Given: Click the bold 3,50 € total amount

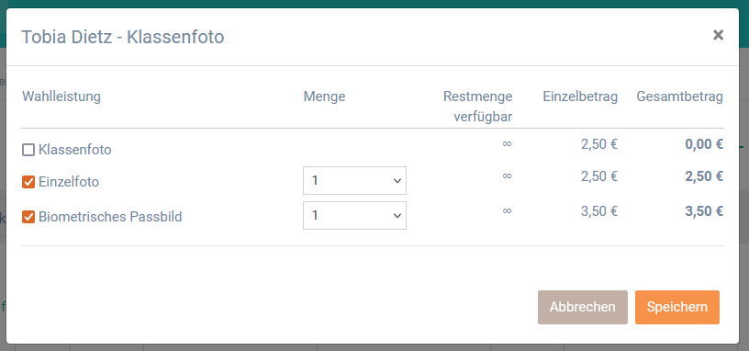Looking at the screenshot, I should coord(704,211).
